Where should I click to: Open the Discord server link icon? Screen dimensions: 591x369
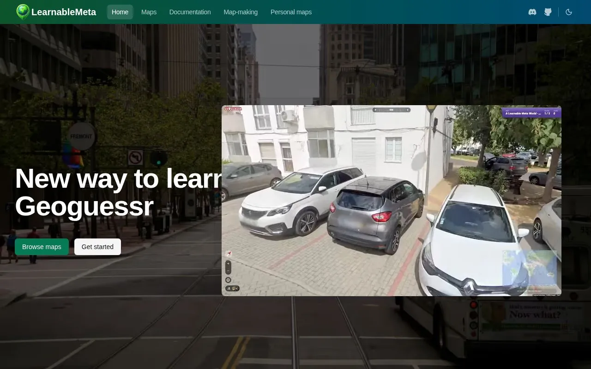point(532,12)
